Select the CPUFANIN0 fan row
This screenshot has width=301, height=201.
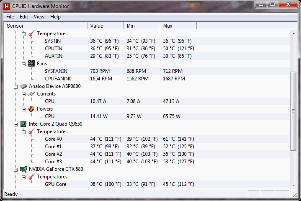167,79
